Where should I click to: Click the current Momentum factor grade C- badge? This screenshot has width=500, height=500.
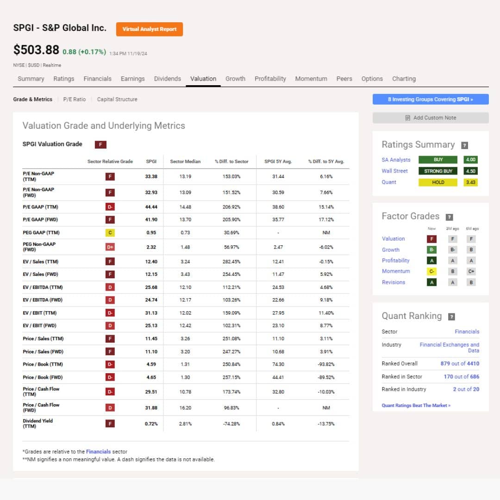pos(432,272)
